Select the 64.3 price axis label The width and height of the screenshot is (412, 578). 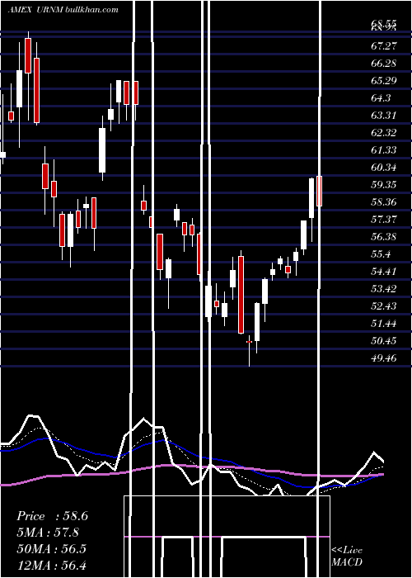pyautogui.click(x=381, y=97)
